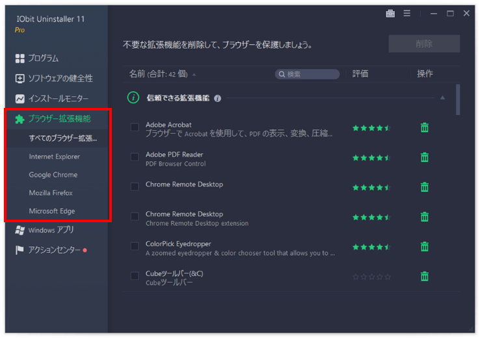
Task: Click the puzzle piece Browser Extensions icon
Action: (20, 119)
